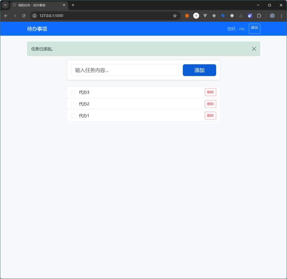The height and width of the screenshot is (279, 287).
Task: Delete the 代办2 task
Action: [x=210, y=104]
